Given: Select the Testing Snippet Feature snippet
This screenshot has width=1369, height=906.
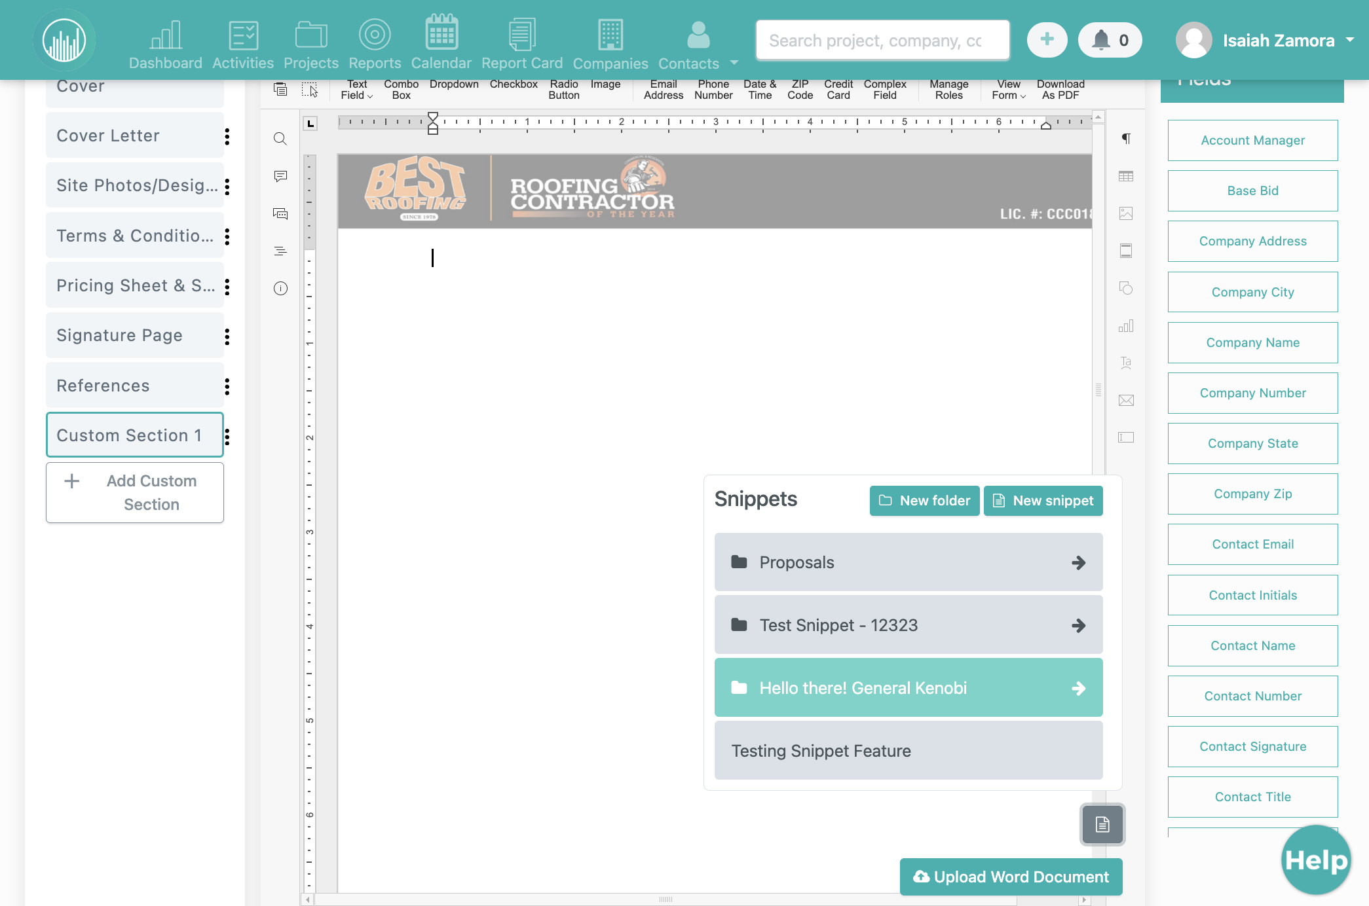Looking at the screenshot, I should 909,751.
